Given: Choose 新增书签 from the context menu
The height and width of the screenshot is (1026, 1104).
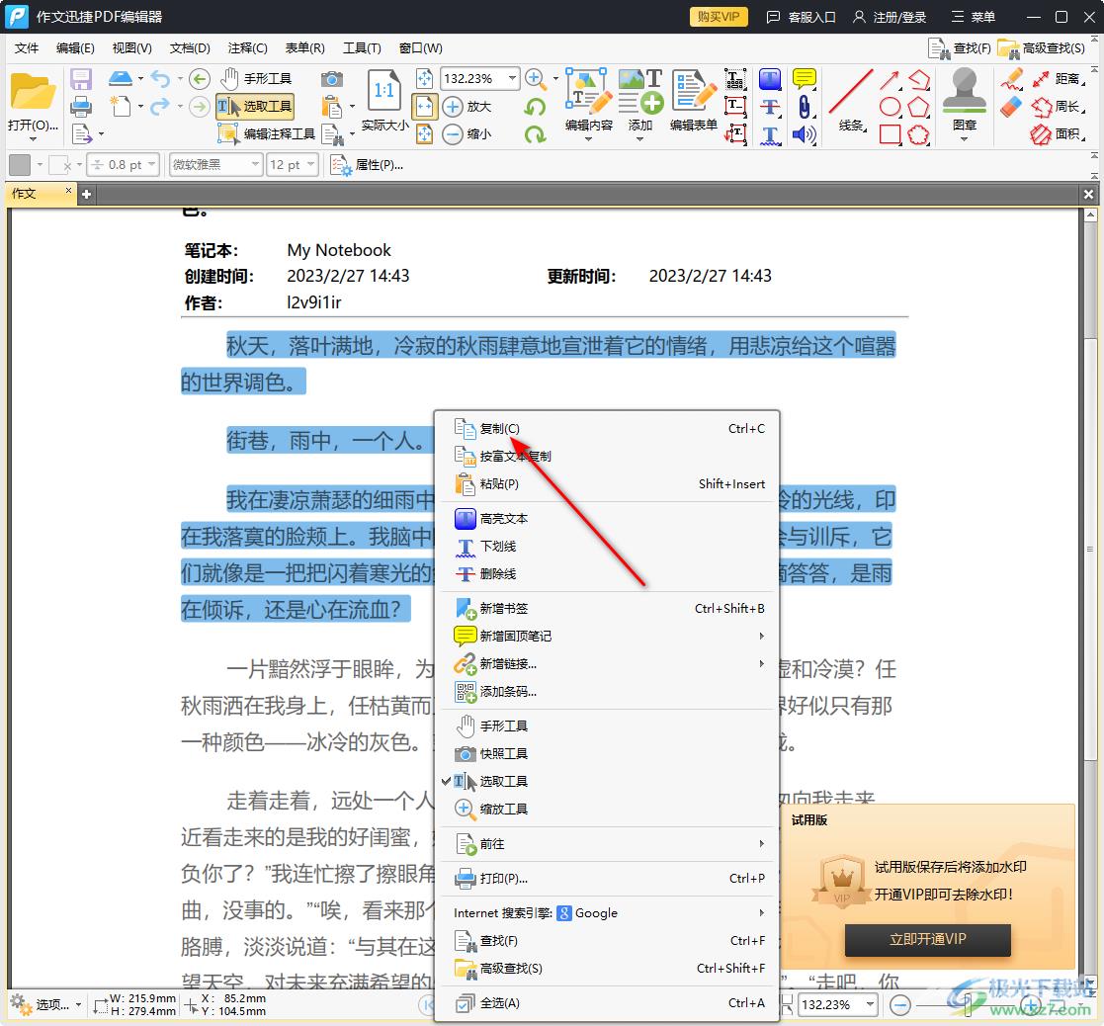Looking at the screenshot, I should [607, 609].
